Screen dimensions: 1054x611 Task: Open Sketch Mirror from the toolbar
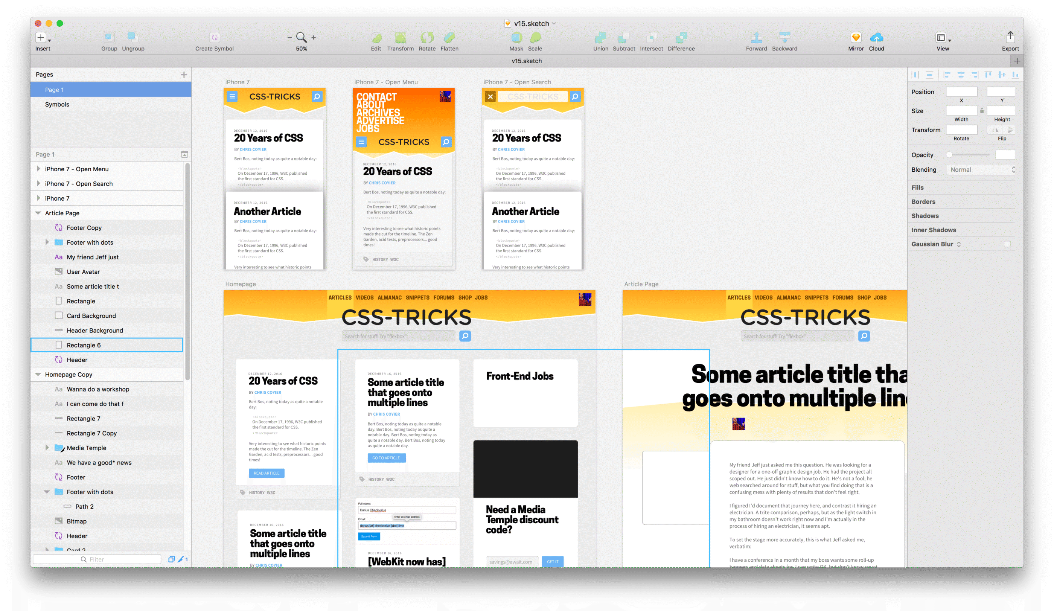click(856, 38)
